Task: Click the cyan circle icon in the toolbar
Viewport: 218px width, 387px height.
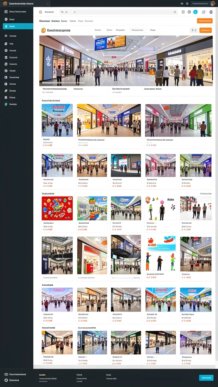Action: (x=195, y=12)
